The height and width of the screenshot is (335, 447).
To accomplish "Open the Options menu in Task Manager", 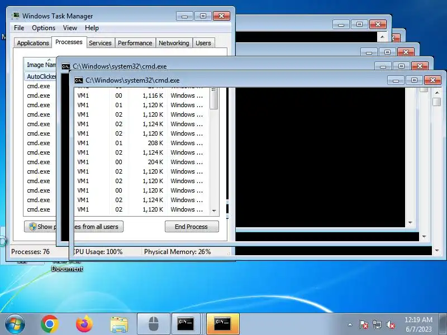I will tap(44, 28).
